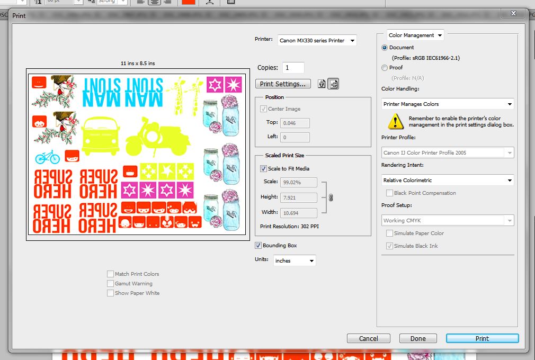The image size is (535, 360).
Task: Expand the Color Handling dropdown
Action: point(448,104)
